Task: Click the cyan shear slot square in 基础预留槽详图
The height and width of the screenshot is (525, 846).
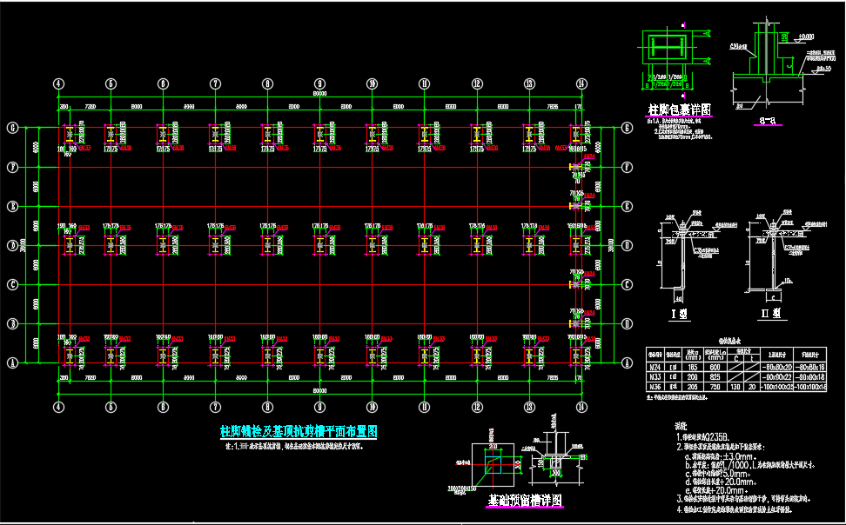Action: coord(493,465)
